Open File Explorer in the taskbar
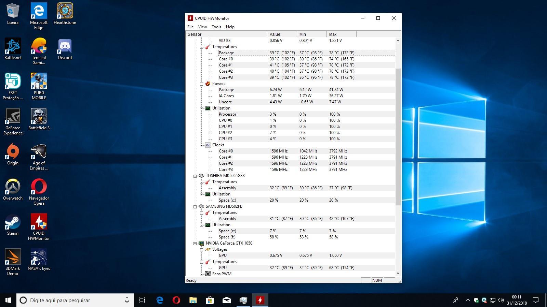Image resolution: width=547 pixels, height=307 pixels. (x=193, y=300)
